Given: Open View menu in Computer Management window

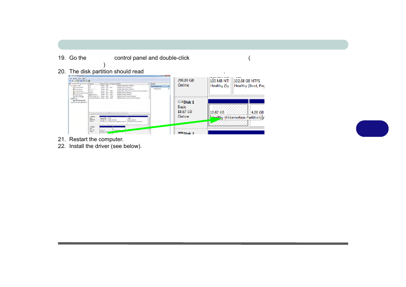Looking at the screenshot, I should coord(80,78).
